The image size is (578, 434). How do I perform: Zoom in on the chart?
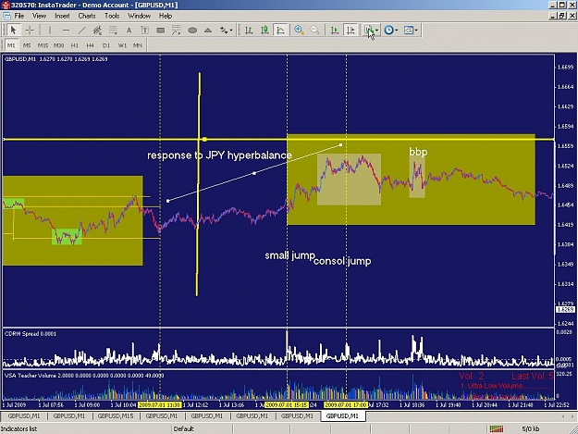[299, 31]
